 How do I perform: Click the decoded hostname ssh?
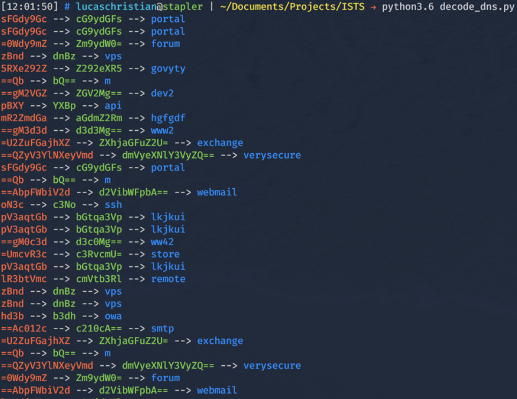(113, 205)
